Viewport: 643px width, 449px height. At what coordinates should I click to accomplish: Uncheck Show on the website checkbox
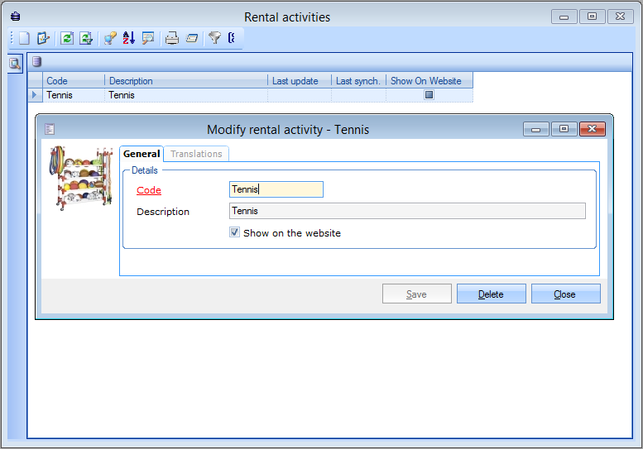click(x=235, y=233)
